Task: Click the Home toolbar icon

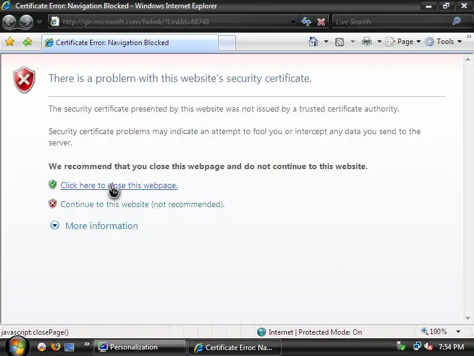Action: point(313,42)
